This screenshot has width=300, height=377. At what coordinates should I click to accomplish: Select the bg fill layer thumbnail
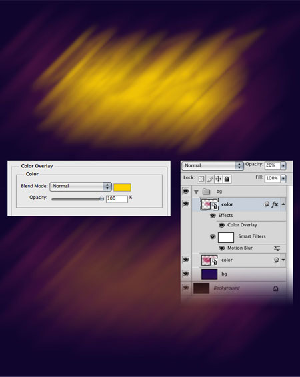209,274
